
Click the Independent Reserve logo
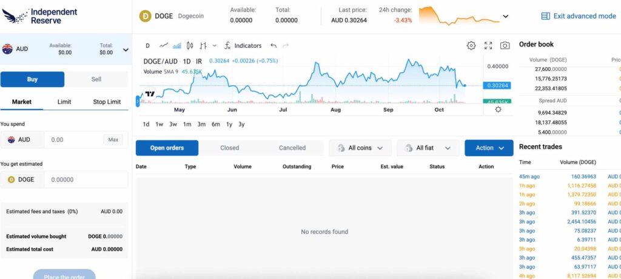[x=39, y=16]
